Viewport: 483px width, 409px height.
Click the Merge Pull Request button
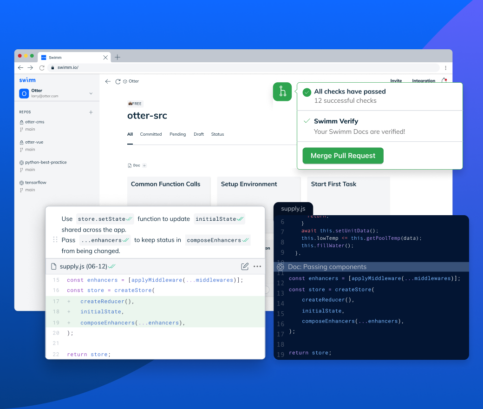pos(343,156)
